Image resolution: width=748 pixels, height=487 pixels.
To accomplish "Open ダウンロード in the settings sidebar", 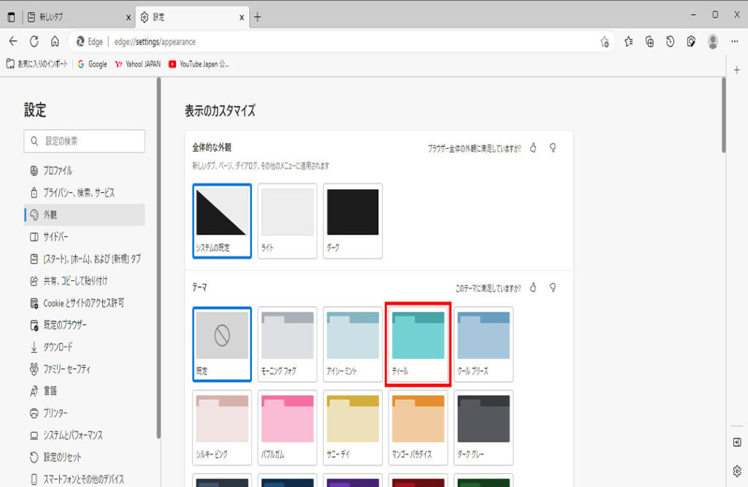I will (x=58, y=347).
